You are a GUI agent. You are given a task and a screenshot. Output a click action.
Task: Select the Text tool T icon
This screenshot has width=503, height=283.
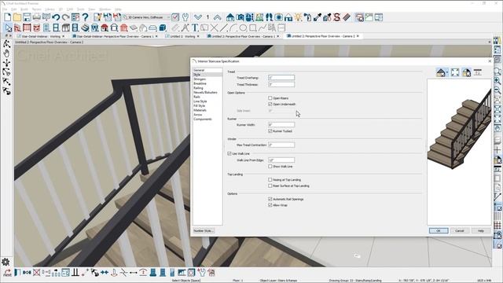195,28
